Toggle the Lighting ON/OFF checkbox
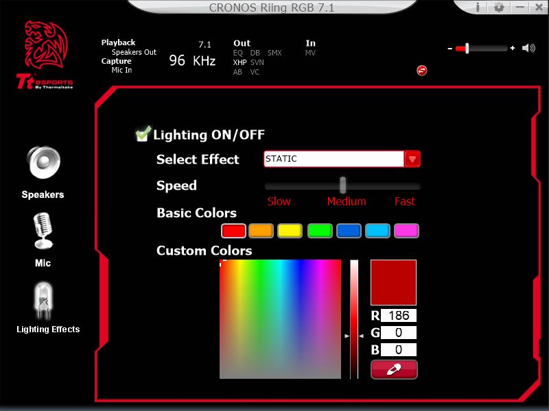 tap(143, 134)
